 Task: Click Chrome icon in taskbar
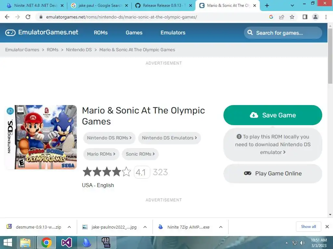[47, 243]
